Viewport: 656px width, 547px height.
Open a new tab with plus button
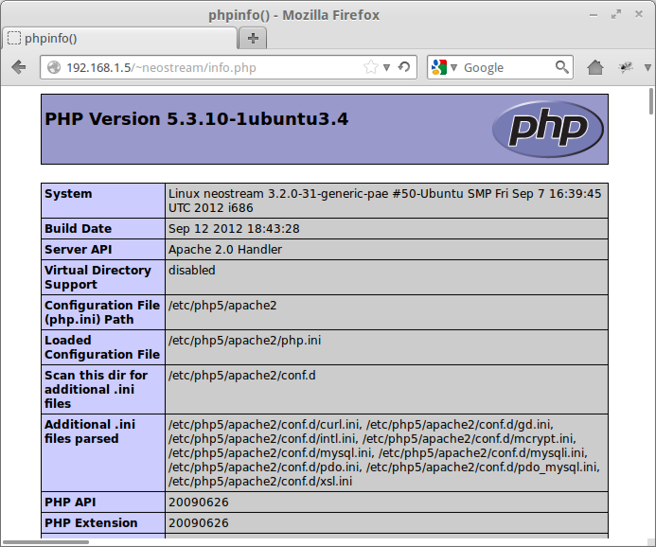point(253,39)
